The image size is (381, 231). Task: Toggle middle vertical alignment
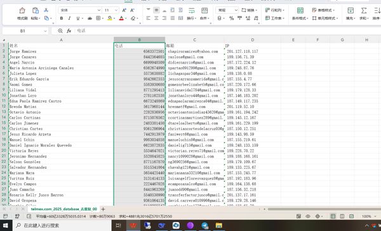pyautogui.click(x=156, y=10)
